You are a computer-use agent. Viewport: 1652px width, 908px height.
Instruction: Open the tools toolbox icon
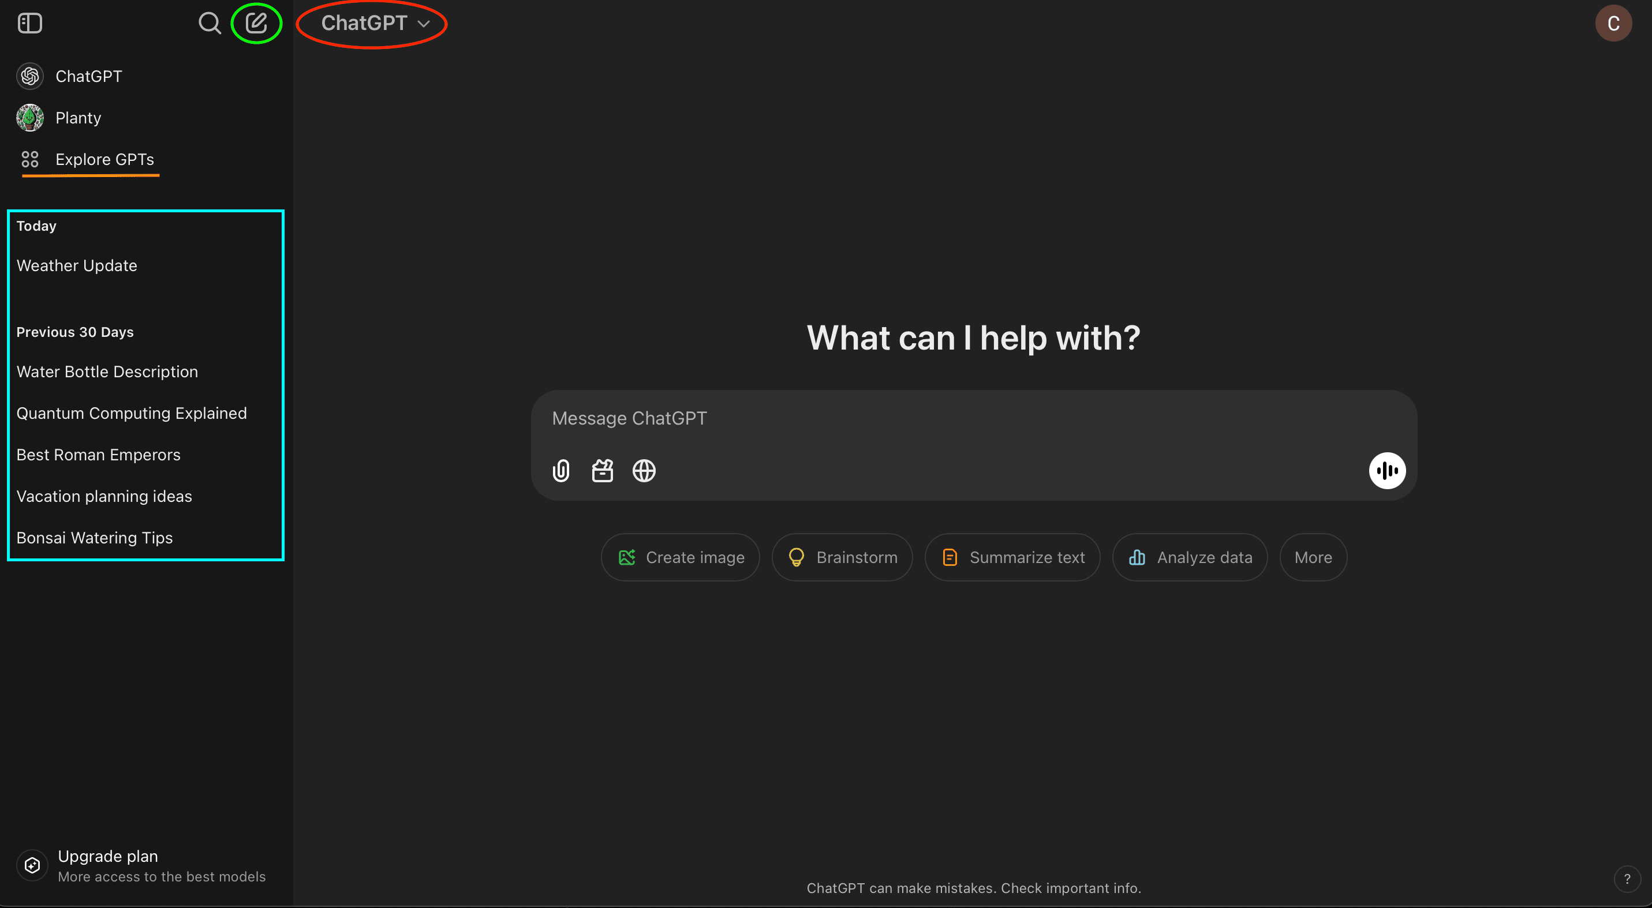tap(602, 471)
